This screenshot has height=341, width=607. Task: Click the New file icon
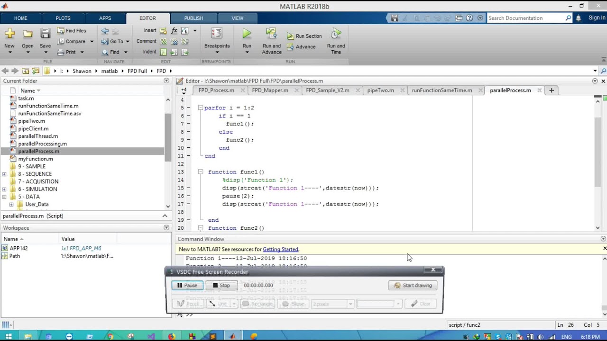click(x=9, y=33)
